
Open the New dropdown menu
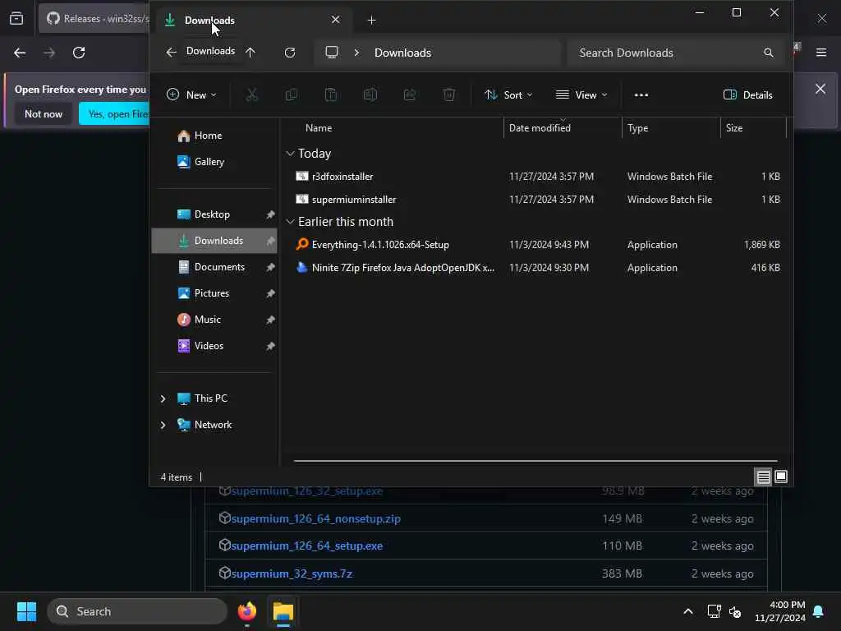(x=191, y=95)
